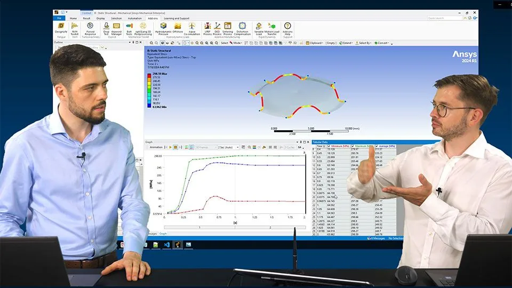Open Graph panel options arrow

(297, 142)
